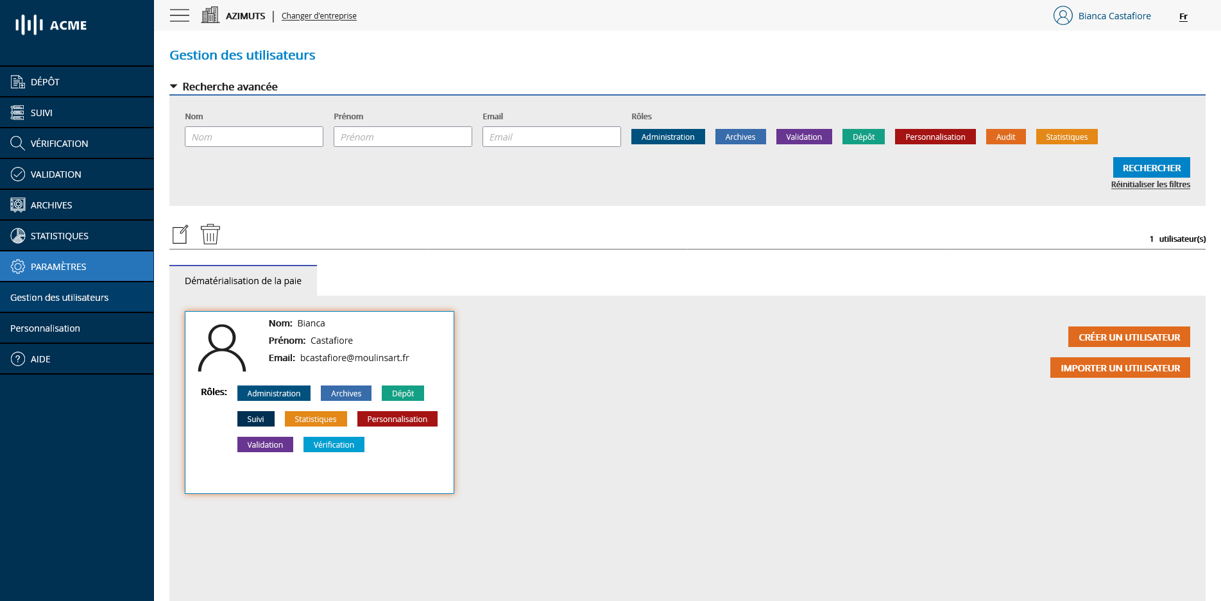Switch to the Dématérialisation de la paie tab
The image size is (1221, 601).
click(243, 280)
